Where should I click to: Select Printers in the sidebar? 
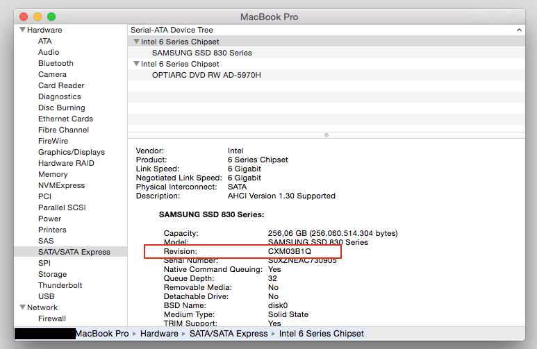52,230
